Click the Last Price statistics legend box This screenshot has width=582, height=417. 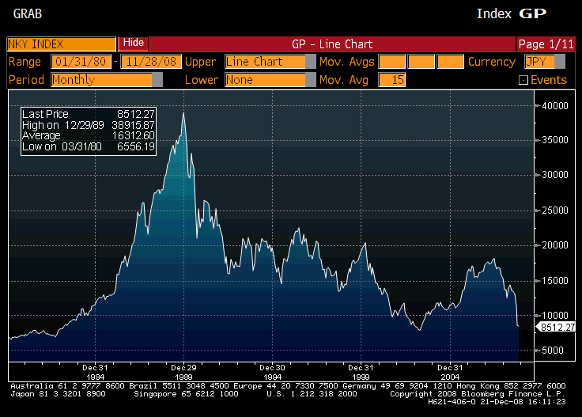click(88, 131)
